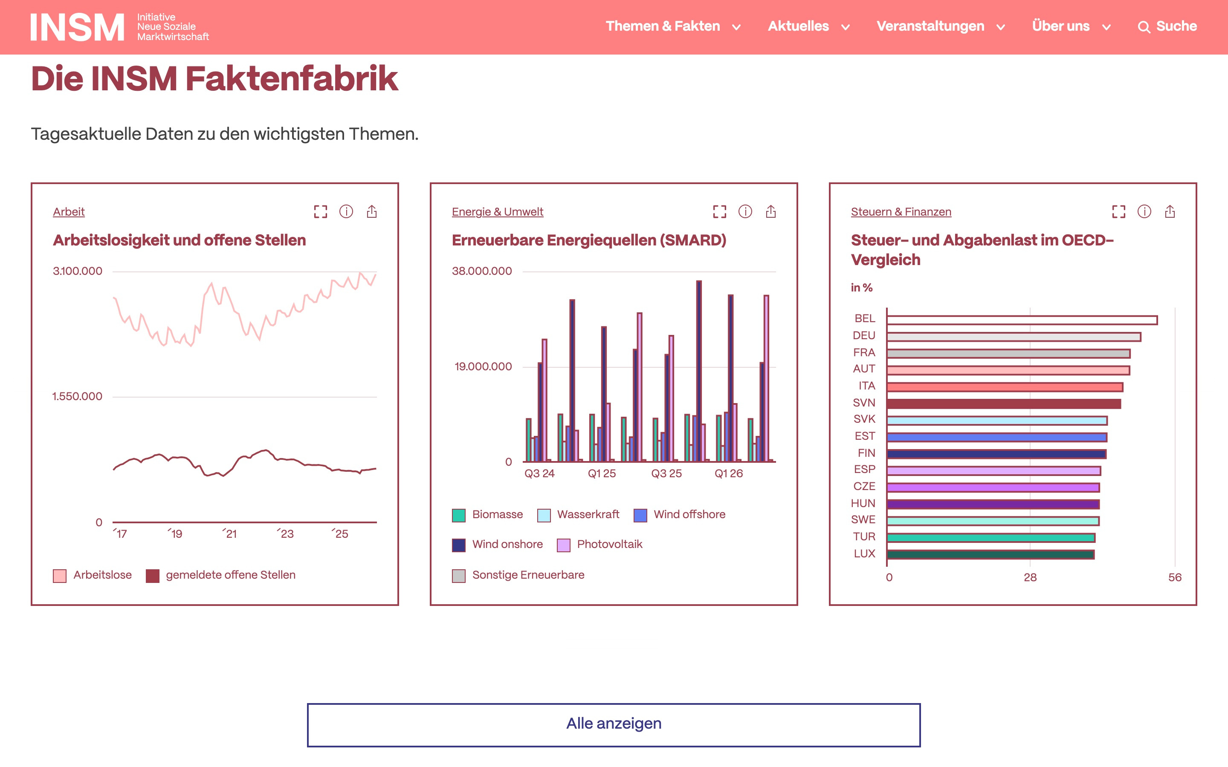This screenshot has height=767, width=1228.
Task: Click the DEU bar in tax chart
Action: 1014,337
